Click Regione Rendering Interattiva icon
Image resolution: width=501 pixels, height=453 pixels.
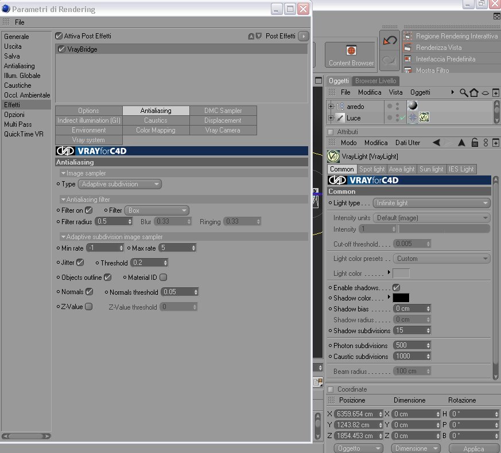click(x=407, y=36)
